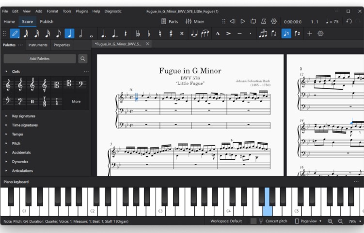Viewport: 364px width, 233px height.
Task: Apply the double sharp accidental
Action: coord(182,33)
